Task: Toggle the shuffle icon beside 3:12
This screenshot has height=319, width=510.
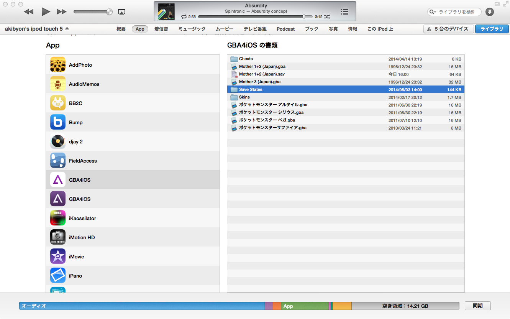Action: point(327,17)
